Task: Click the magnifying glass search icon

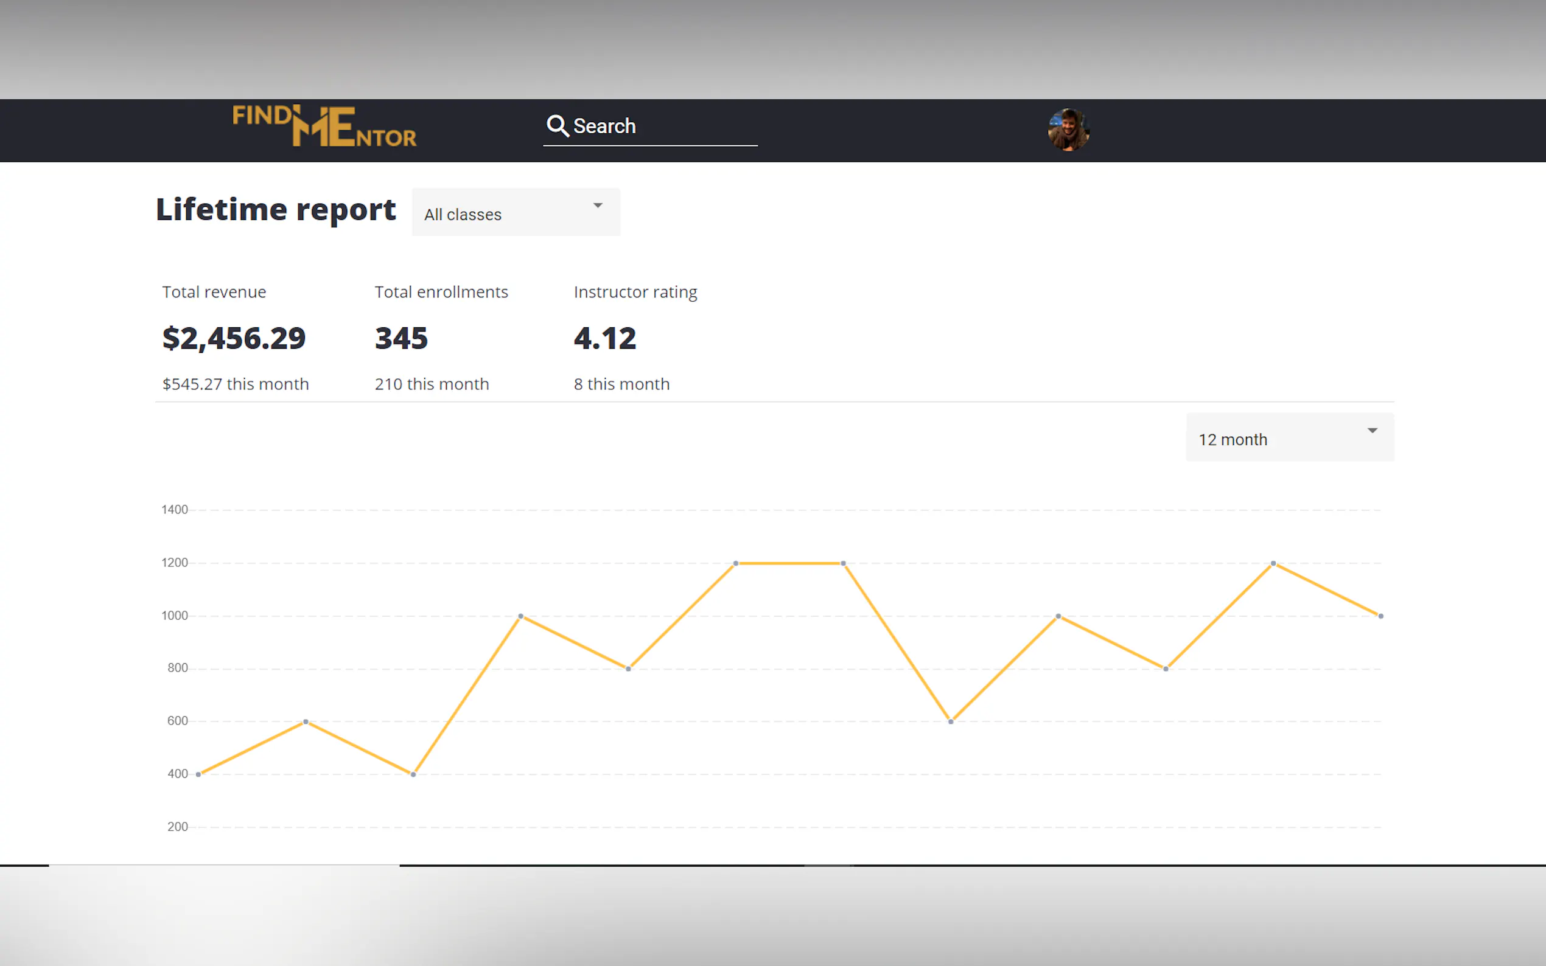Action: (557, 126)
